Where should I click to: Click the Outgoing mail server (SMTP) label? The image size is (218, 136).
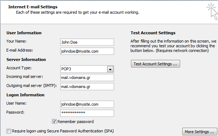coord(31,86)
